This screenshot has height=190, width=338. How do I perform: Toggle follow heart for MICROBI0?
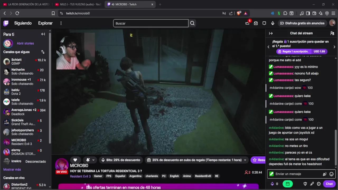75,160
